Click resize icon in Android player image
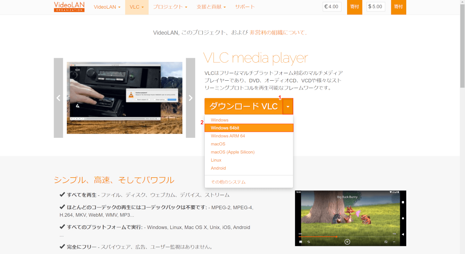Image resolution: width=465 pixels, height=254 pixels. (386, 242)
